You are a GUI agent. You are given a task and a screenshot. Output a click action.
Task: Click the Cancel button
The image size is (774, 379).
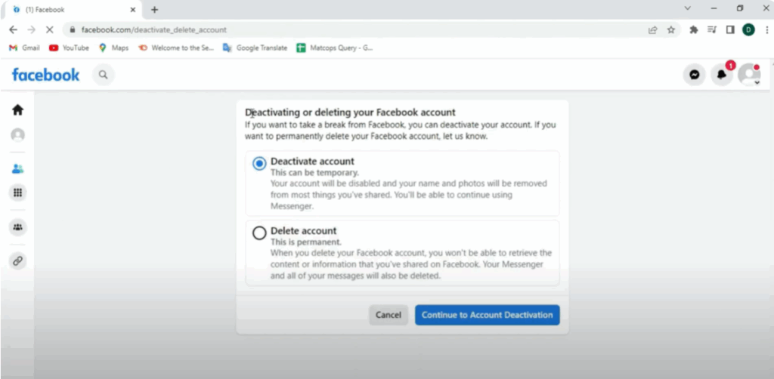point(389,315)
